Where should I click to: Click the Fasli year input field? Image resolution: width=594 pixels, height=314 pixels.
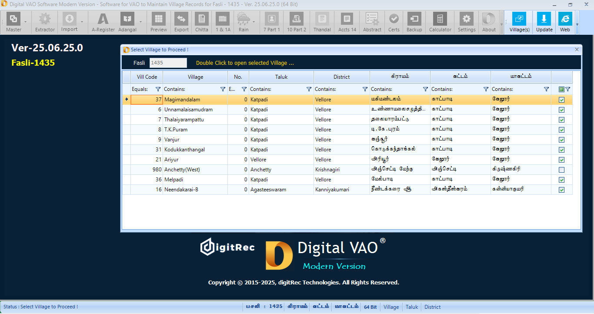(x=168, y=63)
